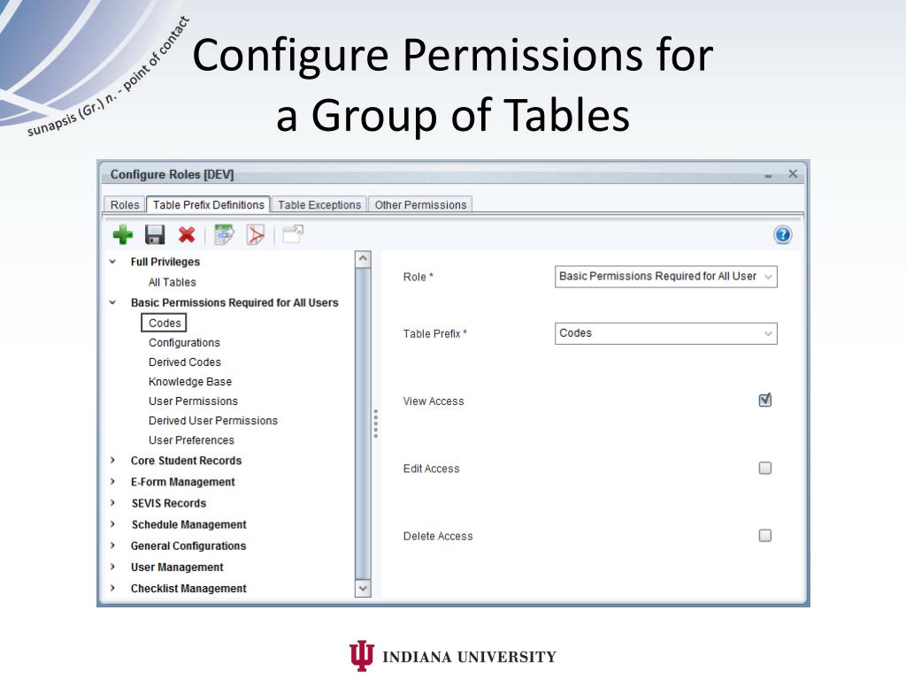Image resolution: width=906 pixels, height=679 pixels.
Task: Click the spreadsheet export icon
Action: pos(224,235)
